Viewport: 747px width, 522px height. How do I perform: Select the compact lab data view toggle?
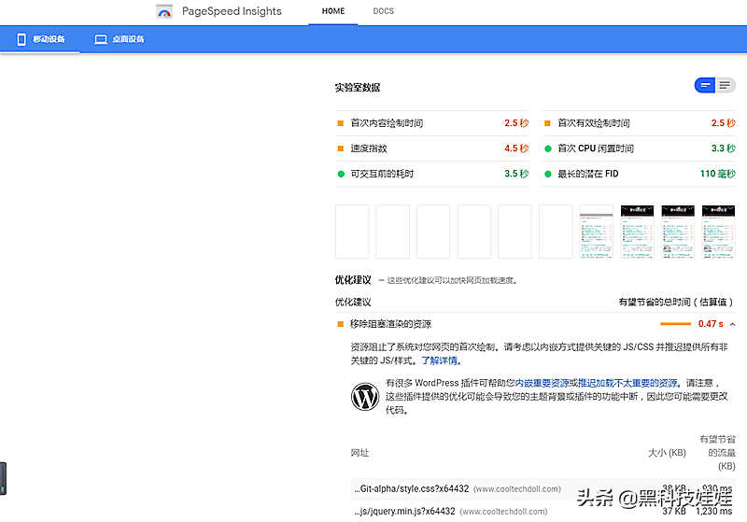pos(705,85)
